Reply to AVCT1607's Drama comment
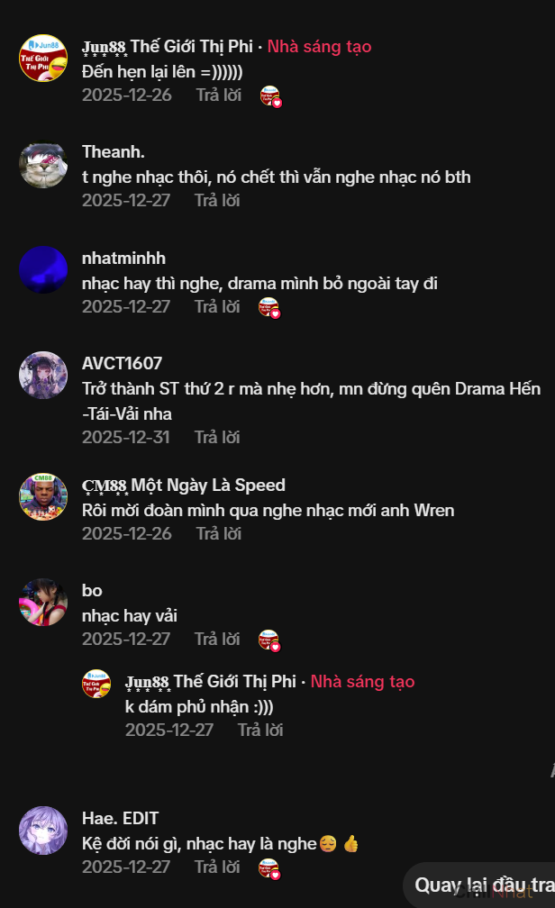Screen dimensions: 555x908 (x=216, y=437)
